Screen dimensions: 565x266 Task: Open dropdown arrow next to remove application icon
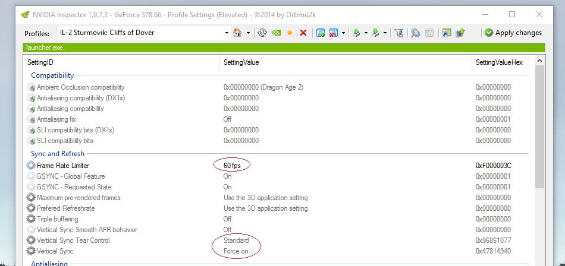tap(343, 33)
